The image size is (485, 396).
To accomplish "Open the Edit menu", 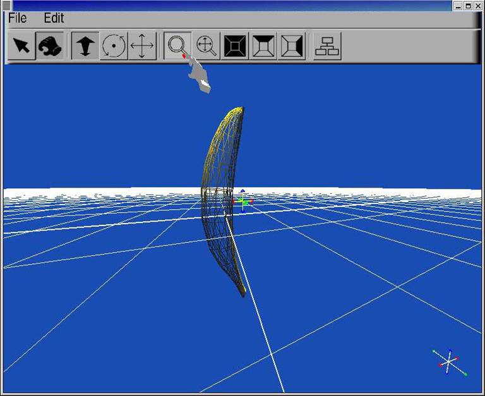I will tap(54, 18).
